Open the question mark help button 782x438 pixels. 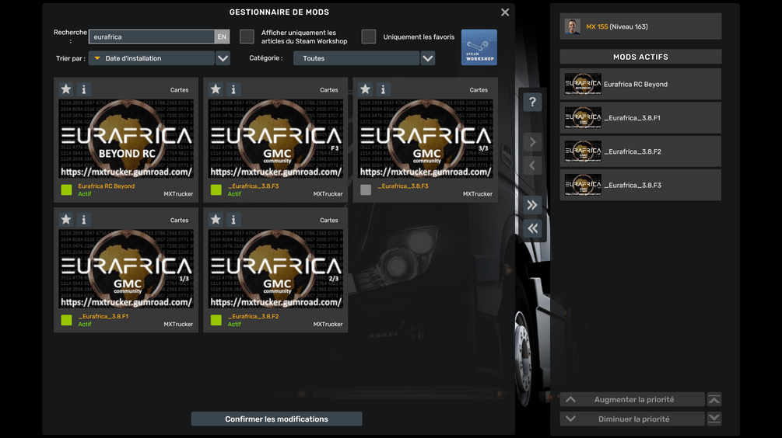pos(532,102)
